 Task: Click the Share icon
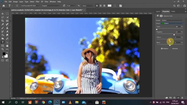pyautogui.click(x=184, y=6)
